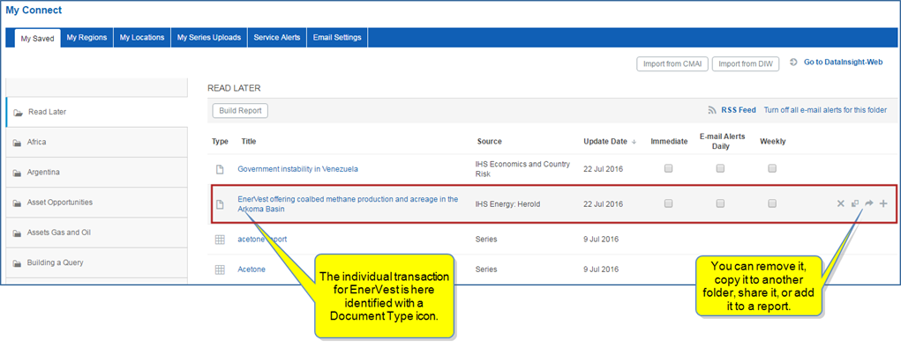This screenshot has height=347, width=901.
Task: Click Africa folder icon
Action: point(17,143)
